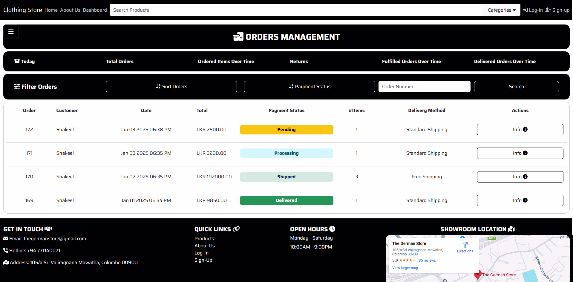
Task: Click the Directions icon on map
Action: pyautogui.click(x=465, y=245)
